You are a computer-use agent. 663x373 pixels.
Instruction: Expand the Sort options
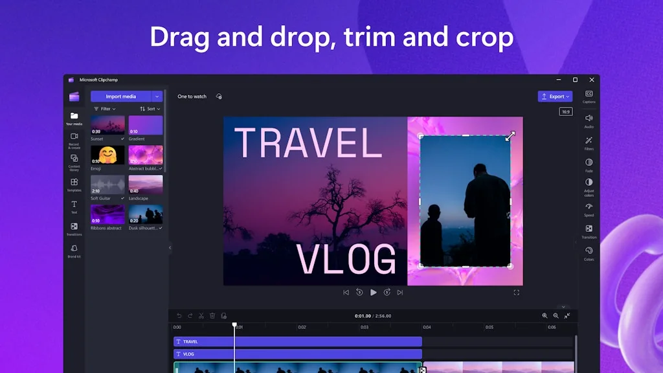point(151,108)
